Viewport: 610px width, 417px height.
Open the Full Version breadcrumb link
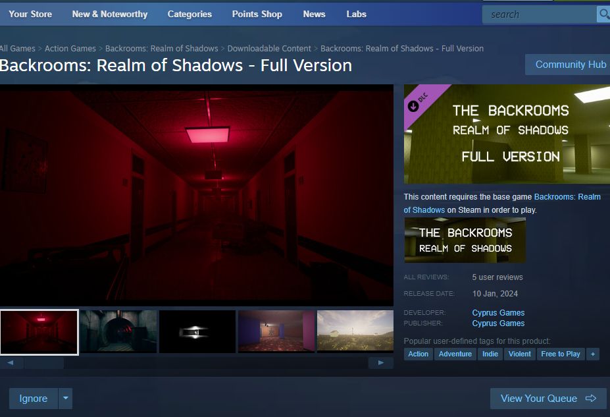coord(402,48)
